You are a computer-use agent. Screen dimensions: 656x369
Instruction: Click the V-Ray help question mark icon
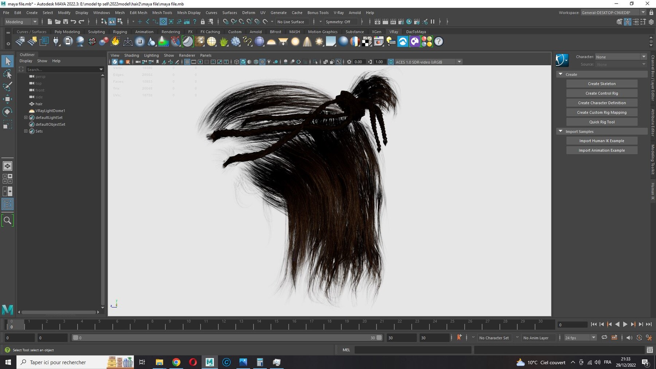pyautogui.click(x=439, y=42)
